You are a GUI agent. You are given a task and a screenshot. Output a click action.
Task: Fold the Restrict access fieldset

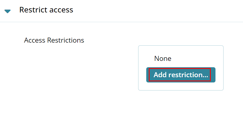point(8,11)
